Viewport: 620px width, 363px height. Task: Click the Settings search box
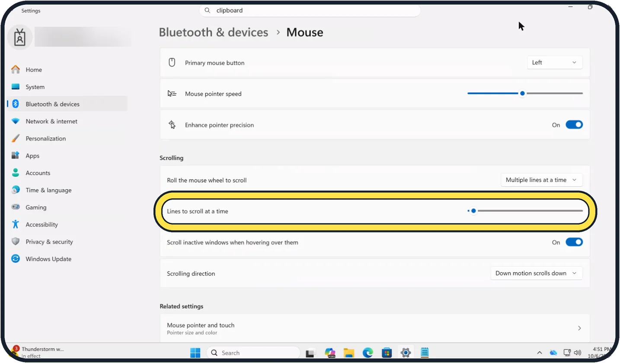point(310,10)
